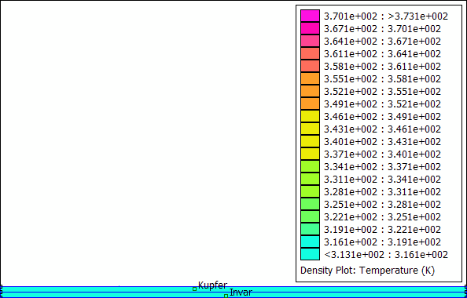Click the lime swatch for 3.341e+002 : 3.371e+002

click(310, 166)
